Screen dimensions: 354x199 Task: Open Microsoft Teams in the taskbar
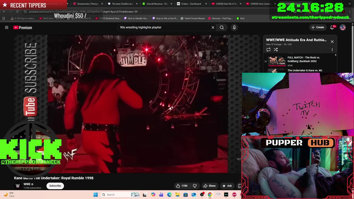[161, 195]
